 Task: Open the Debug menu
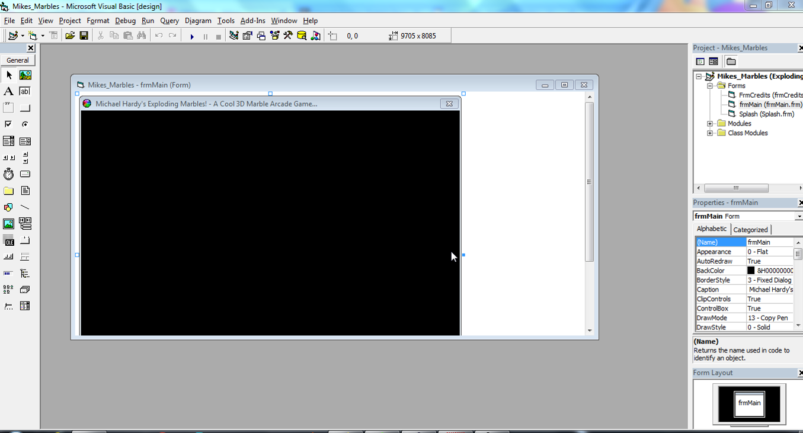(x=125, y=20)
